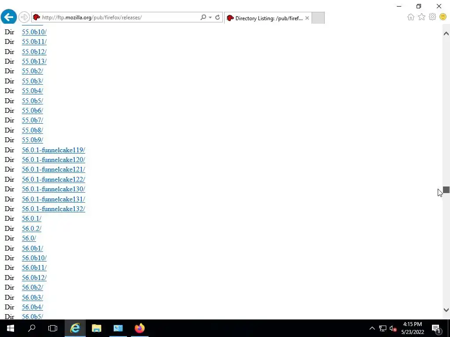Open the 55.0b11/ directory

[34, 42]
